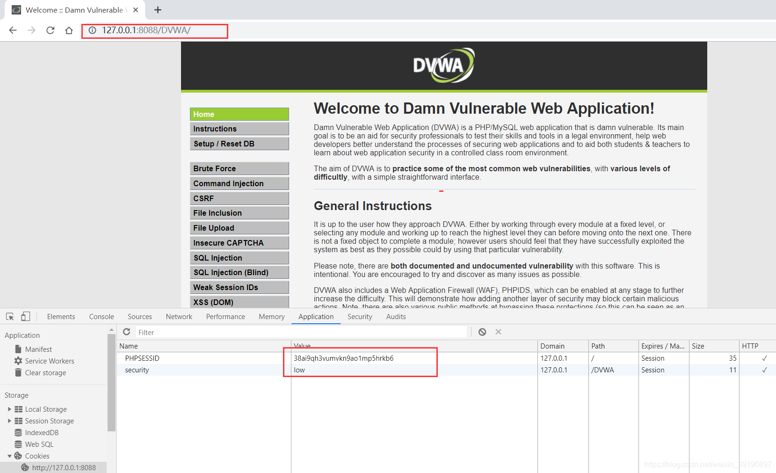This screenshot has width=776, height=473.
Task: Switch to the Console DevTools tab
Action: coord(102,317)
